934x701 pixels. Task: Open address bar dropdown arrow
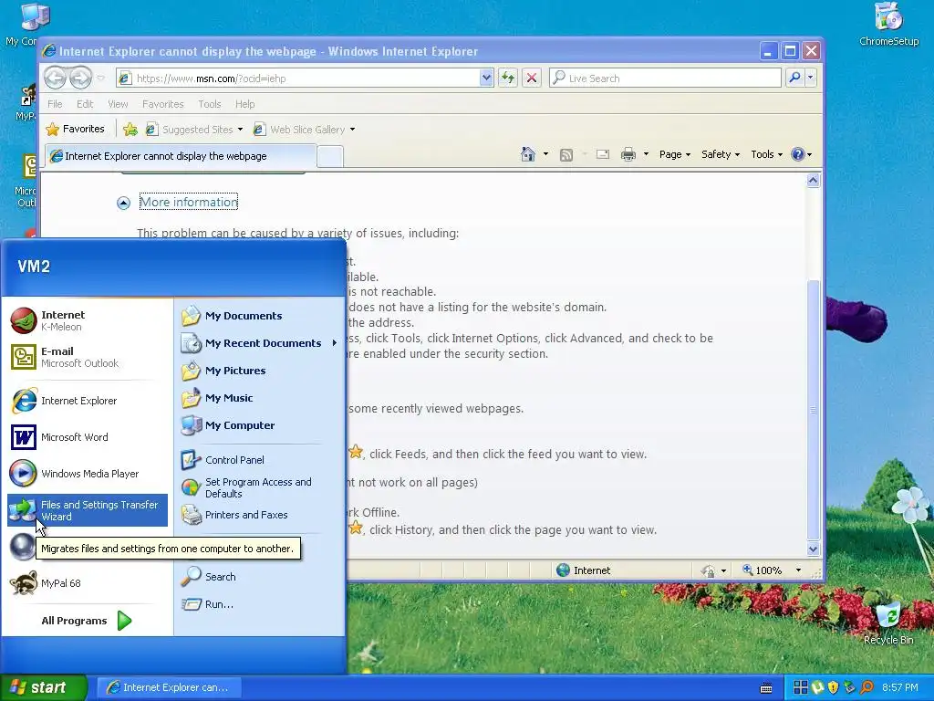tap(486, 78)
